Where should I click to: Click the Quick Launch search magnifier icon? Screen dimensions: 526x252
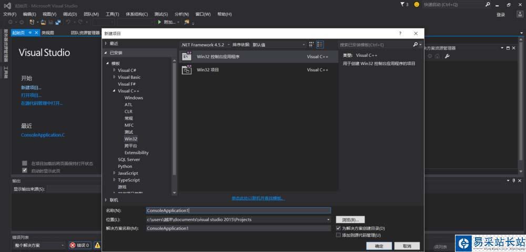[488, 5]
